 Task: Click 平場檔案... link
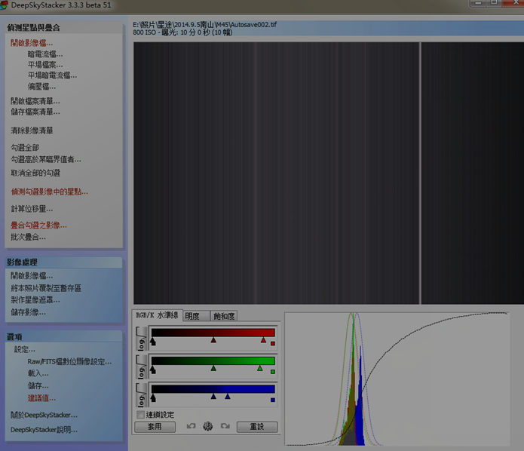pos(45,65)
